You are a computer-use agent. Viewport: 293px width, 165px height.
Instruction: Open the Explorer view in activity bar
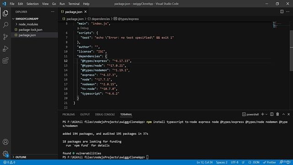coord(5,13)
